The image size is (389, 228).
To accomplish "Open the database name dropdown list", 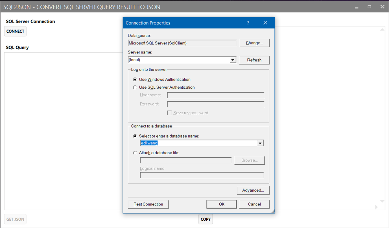I will tap(260, 143).
